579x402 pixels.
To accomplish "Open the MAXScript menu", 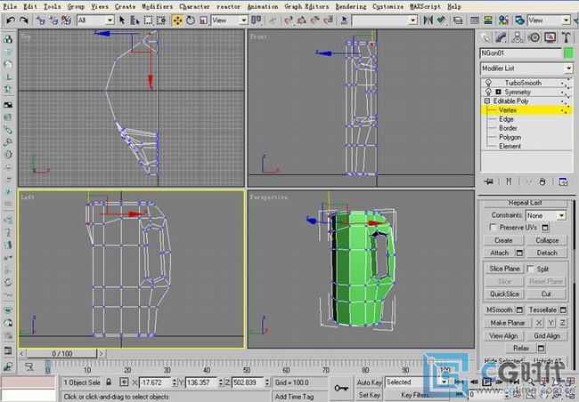I will coord(425,6).
